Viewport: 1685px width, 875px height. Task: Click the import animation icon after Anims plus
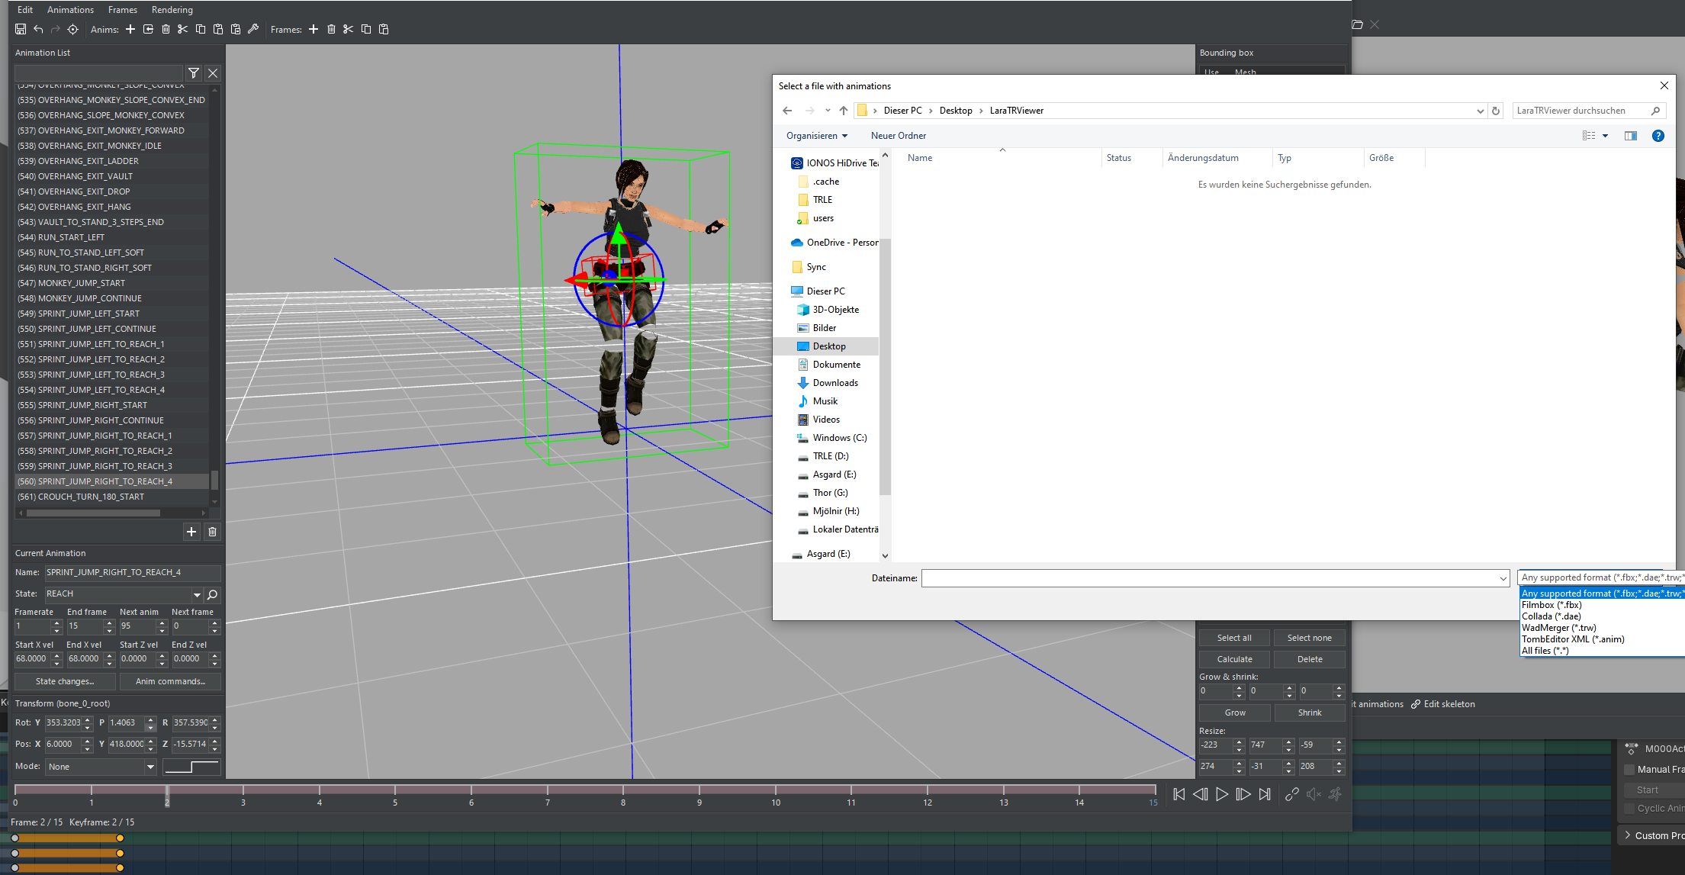click(148, 29)
